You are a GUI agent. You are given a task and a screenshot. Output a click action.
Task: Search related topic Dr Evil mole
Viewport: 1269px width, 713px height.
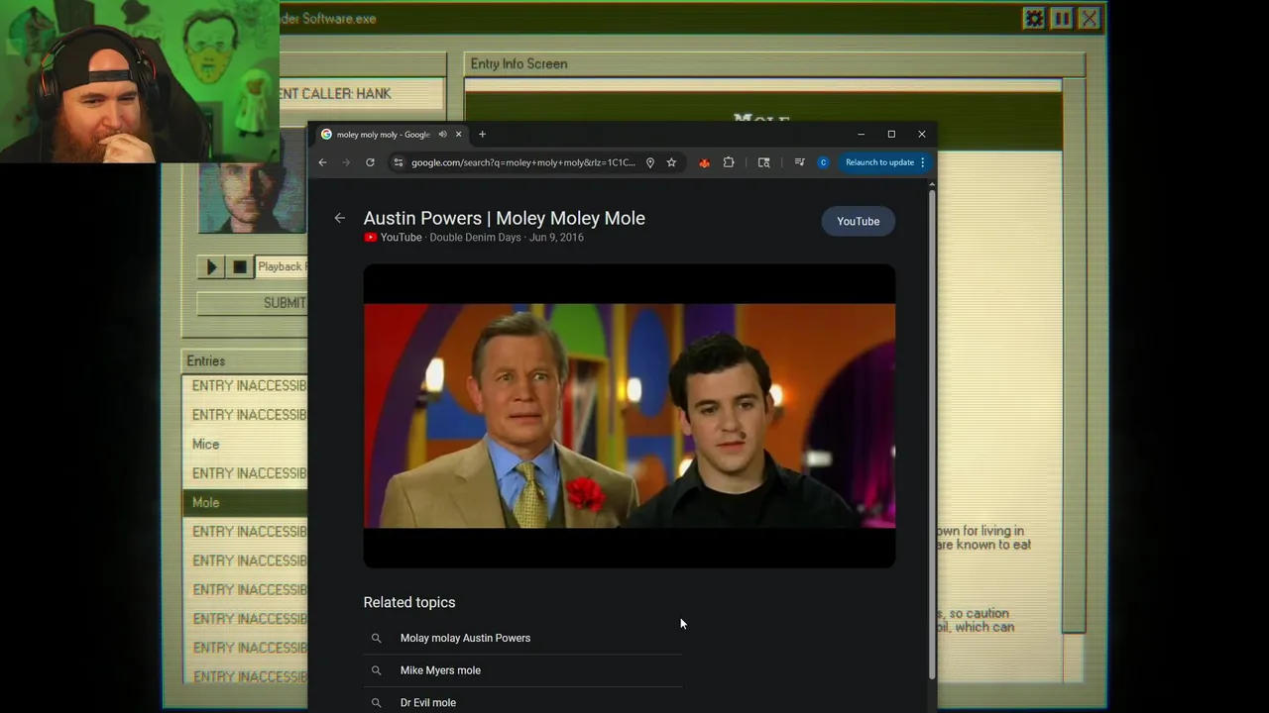tap(522, 702)
